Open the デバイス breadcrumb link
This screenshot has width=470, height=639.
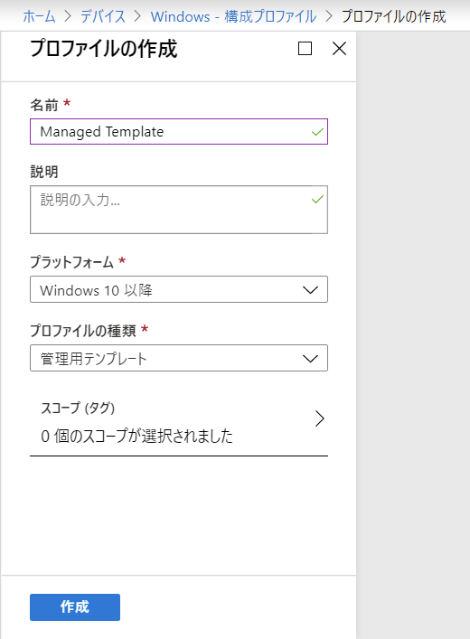click(x=103, y=16)
